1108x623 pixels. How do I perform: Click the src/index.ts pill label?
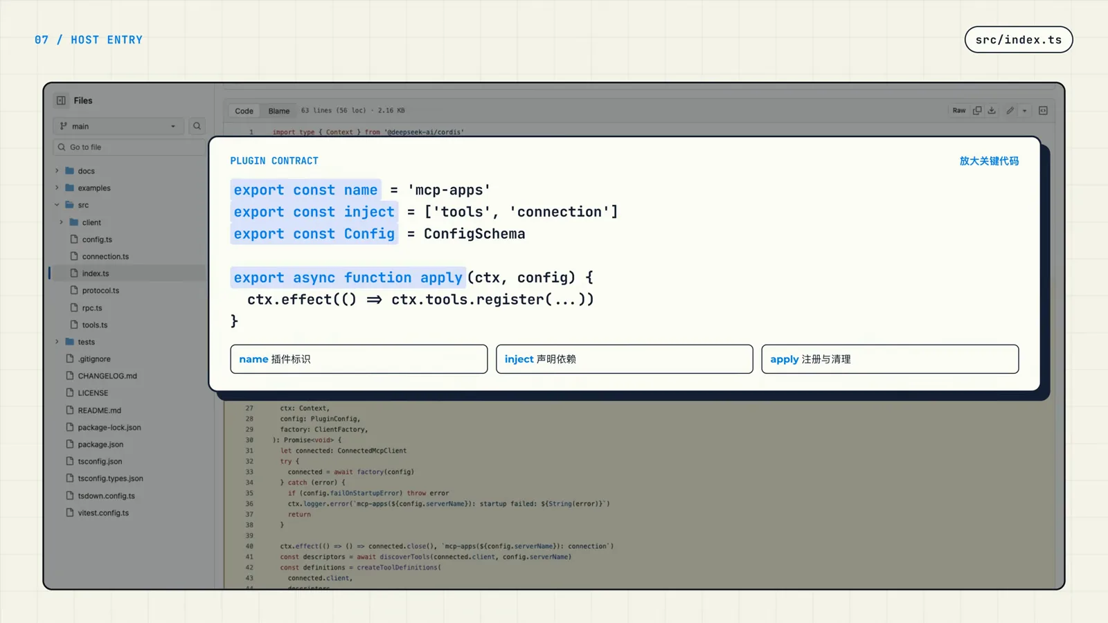(x=1019, y=39)
